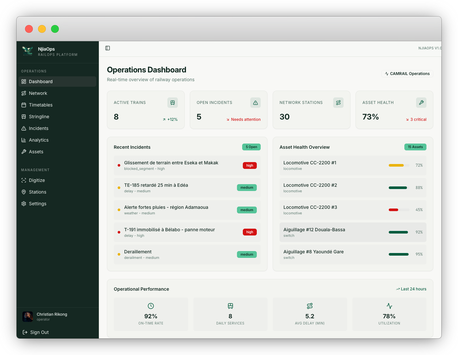Click the NjiaOps eagle logo
458x355 pixels.
point(28,51)
